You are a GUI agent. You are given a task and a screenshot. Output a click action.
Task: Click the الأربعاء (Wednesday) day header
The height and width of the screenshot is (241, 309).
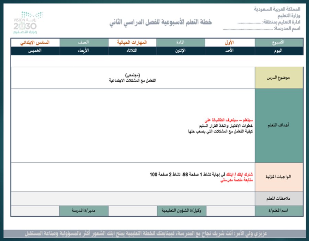(84, 50)
